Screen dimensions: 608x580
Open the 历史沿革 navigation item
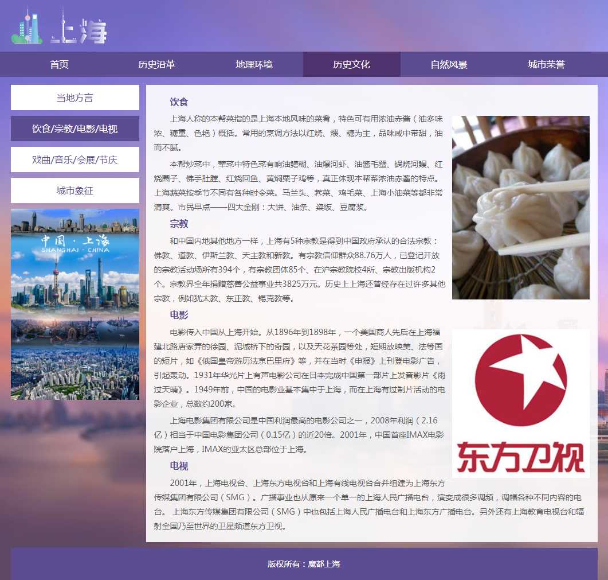[156, 64]
